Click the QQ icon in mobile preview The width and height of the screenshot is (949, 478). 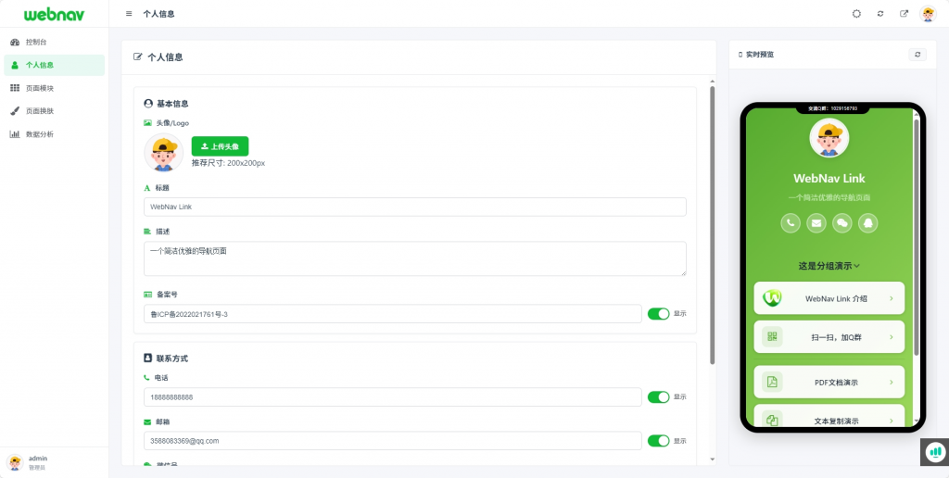[x=868, y=222]
